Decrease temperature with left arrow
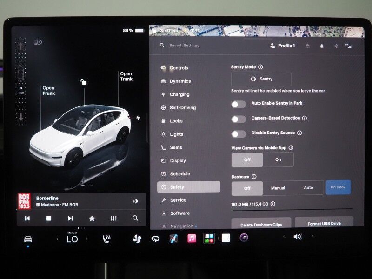Image resolution: width=372 pixels, height=279 pixels. (57, 239)
